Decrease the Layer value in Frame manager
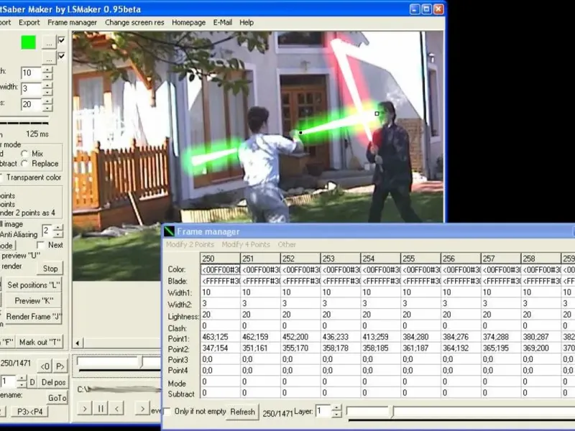Viewport: 575px width, 431px height. click(x=336, y=414)
